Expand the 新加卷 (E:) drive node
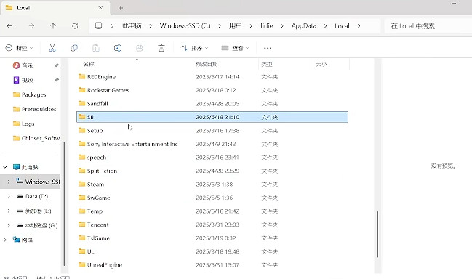Image resolution: width=472 pixels, height=279 pixels. pyautogui.click(x=9, y=211)
